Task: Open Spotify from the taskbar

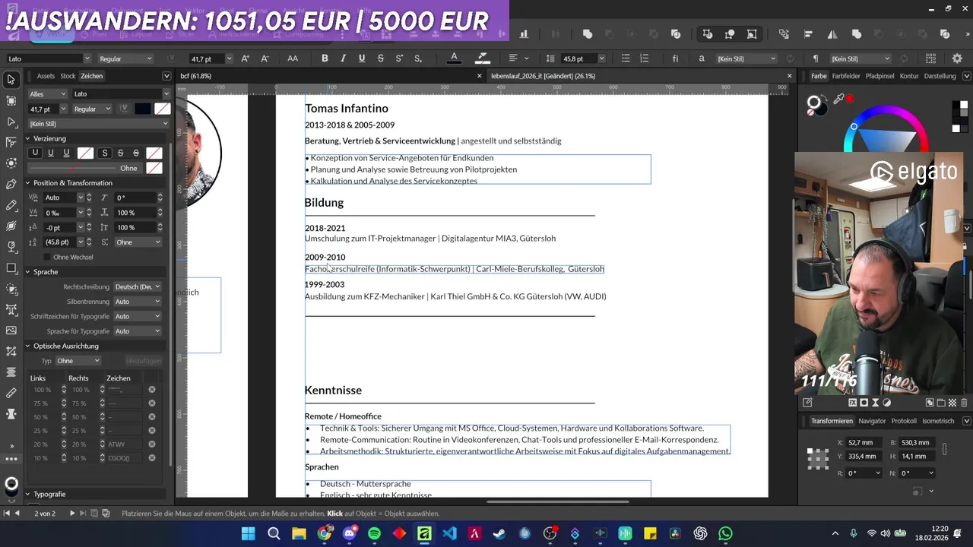Action: click(x=374, y=534)
